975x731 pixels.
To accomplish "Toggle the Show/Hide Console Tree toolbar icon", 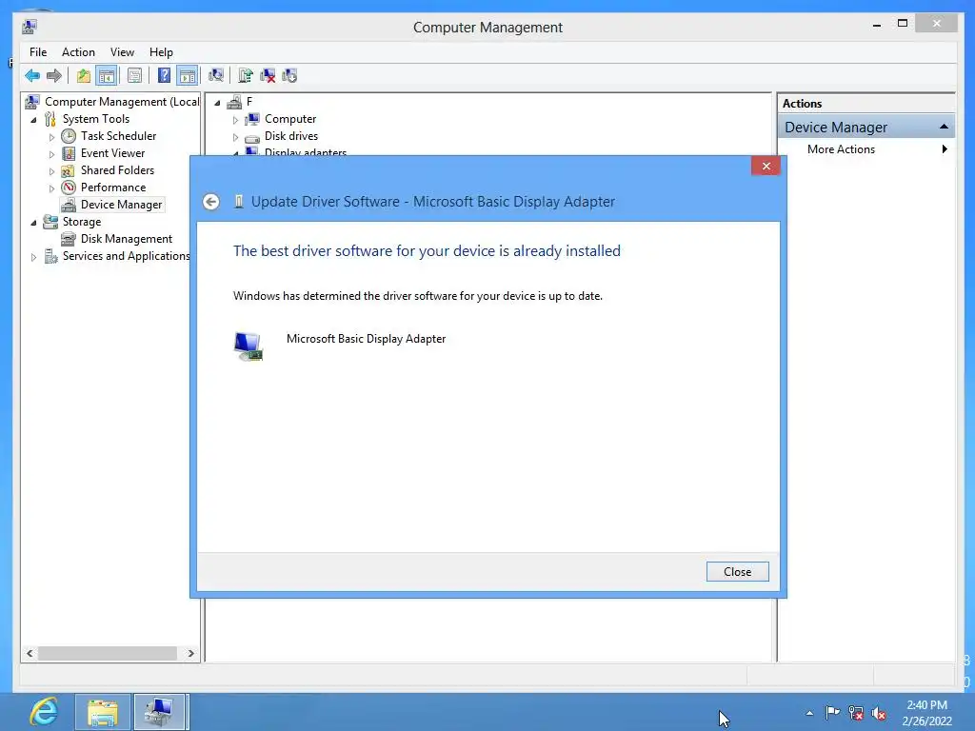I will click(107, 76).
